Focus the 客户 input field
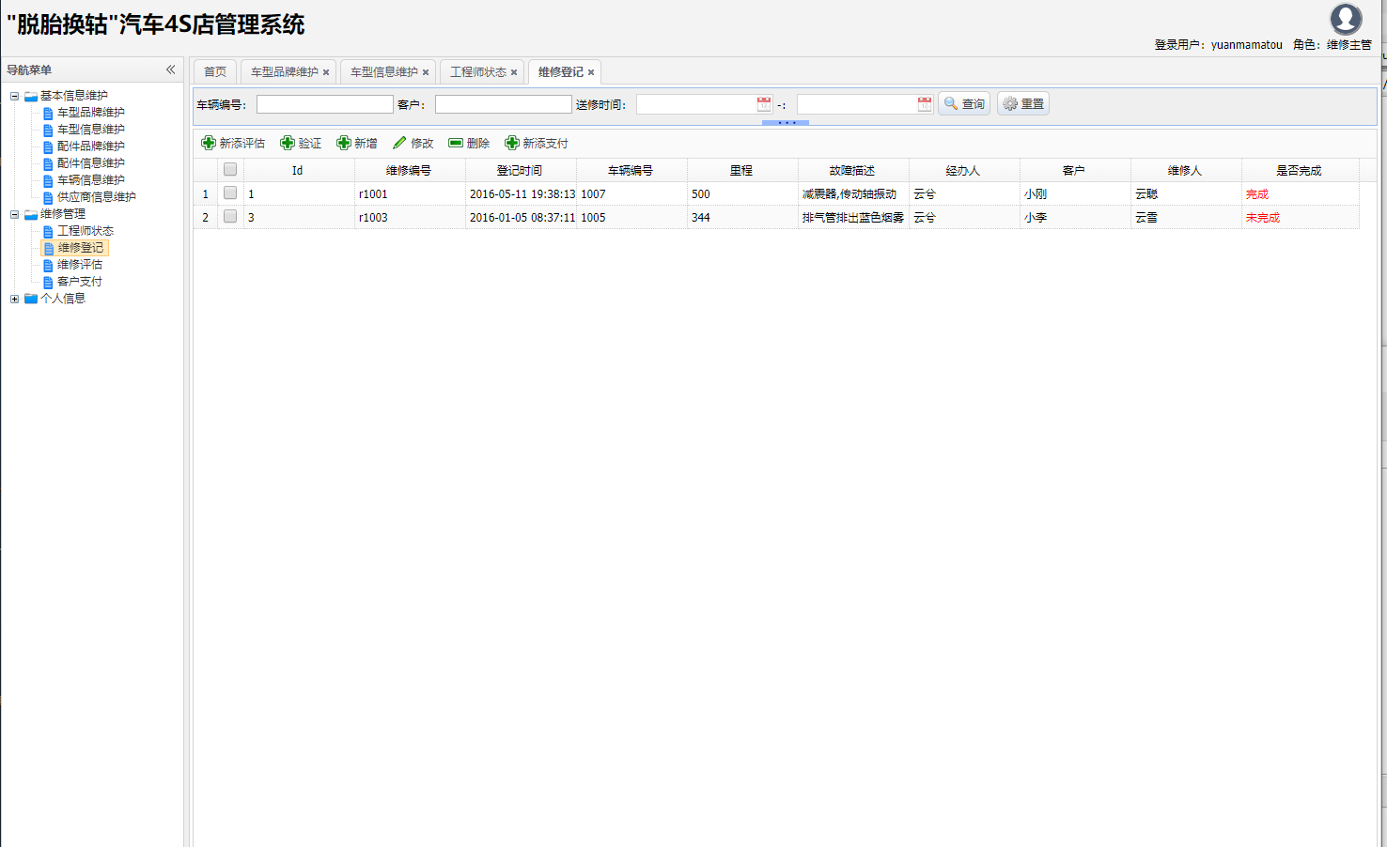This screenshot has height=847, width=1387. click(504, 104)
